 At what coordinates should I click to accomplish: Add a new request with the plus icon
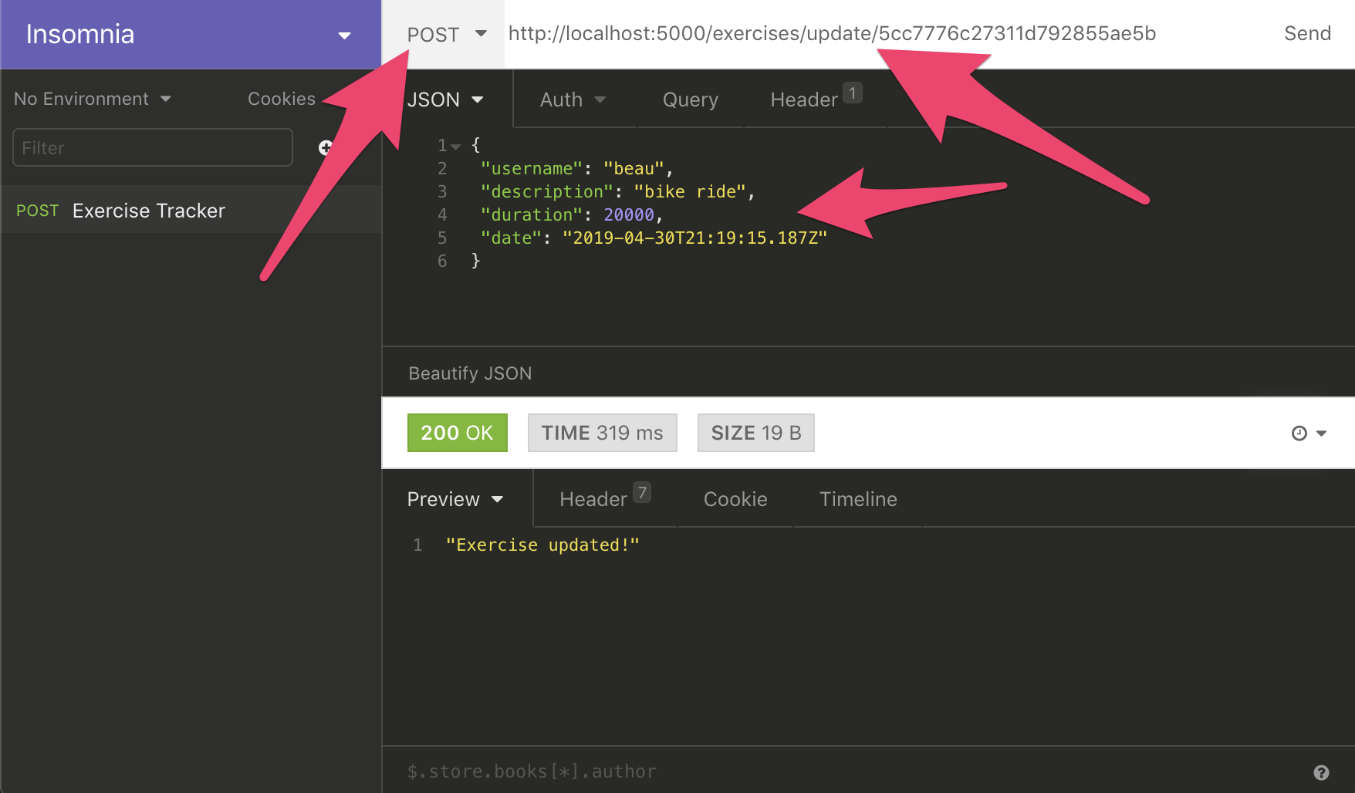pyautogui.click(x=326, y=147)
